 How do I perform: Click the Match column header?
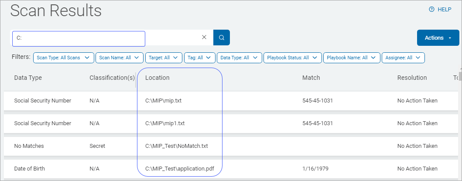[x=311, y=78]
